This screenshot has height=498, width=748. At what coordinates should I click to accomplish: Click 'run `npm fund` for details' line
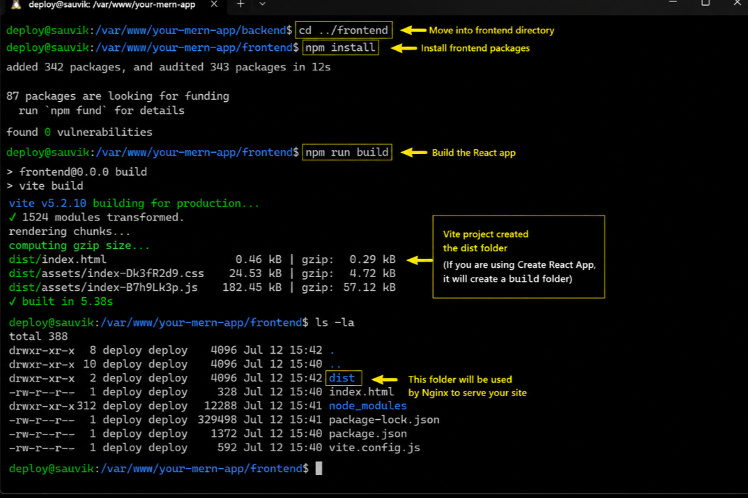pos(101,110)
